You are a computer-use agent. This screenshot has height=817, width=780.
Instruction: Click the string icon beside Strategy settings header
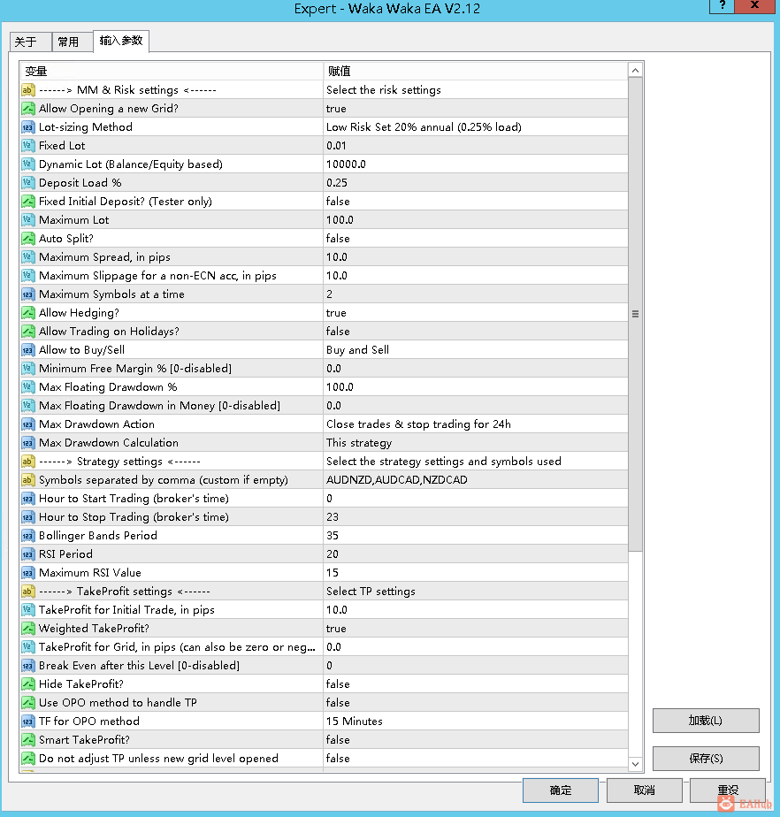[28, 462]
